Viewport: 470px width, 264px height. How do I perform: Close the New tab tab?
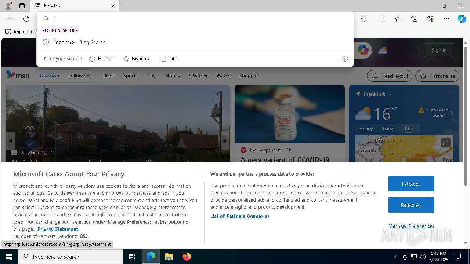(x=113, y=6)
